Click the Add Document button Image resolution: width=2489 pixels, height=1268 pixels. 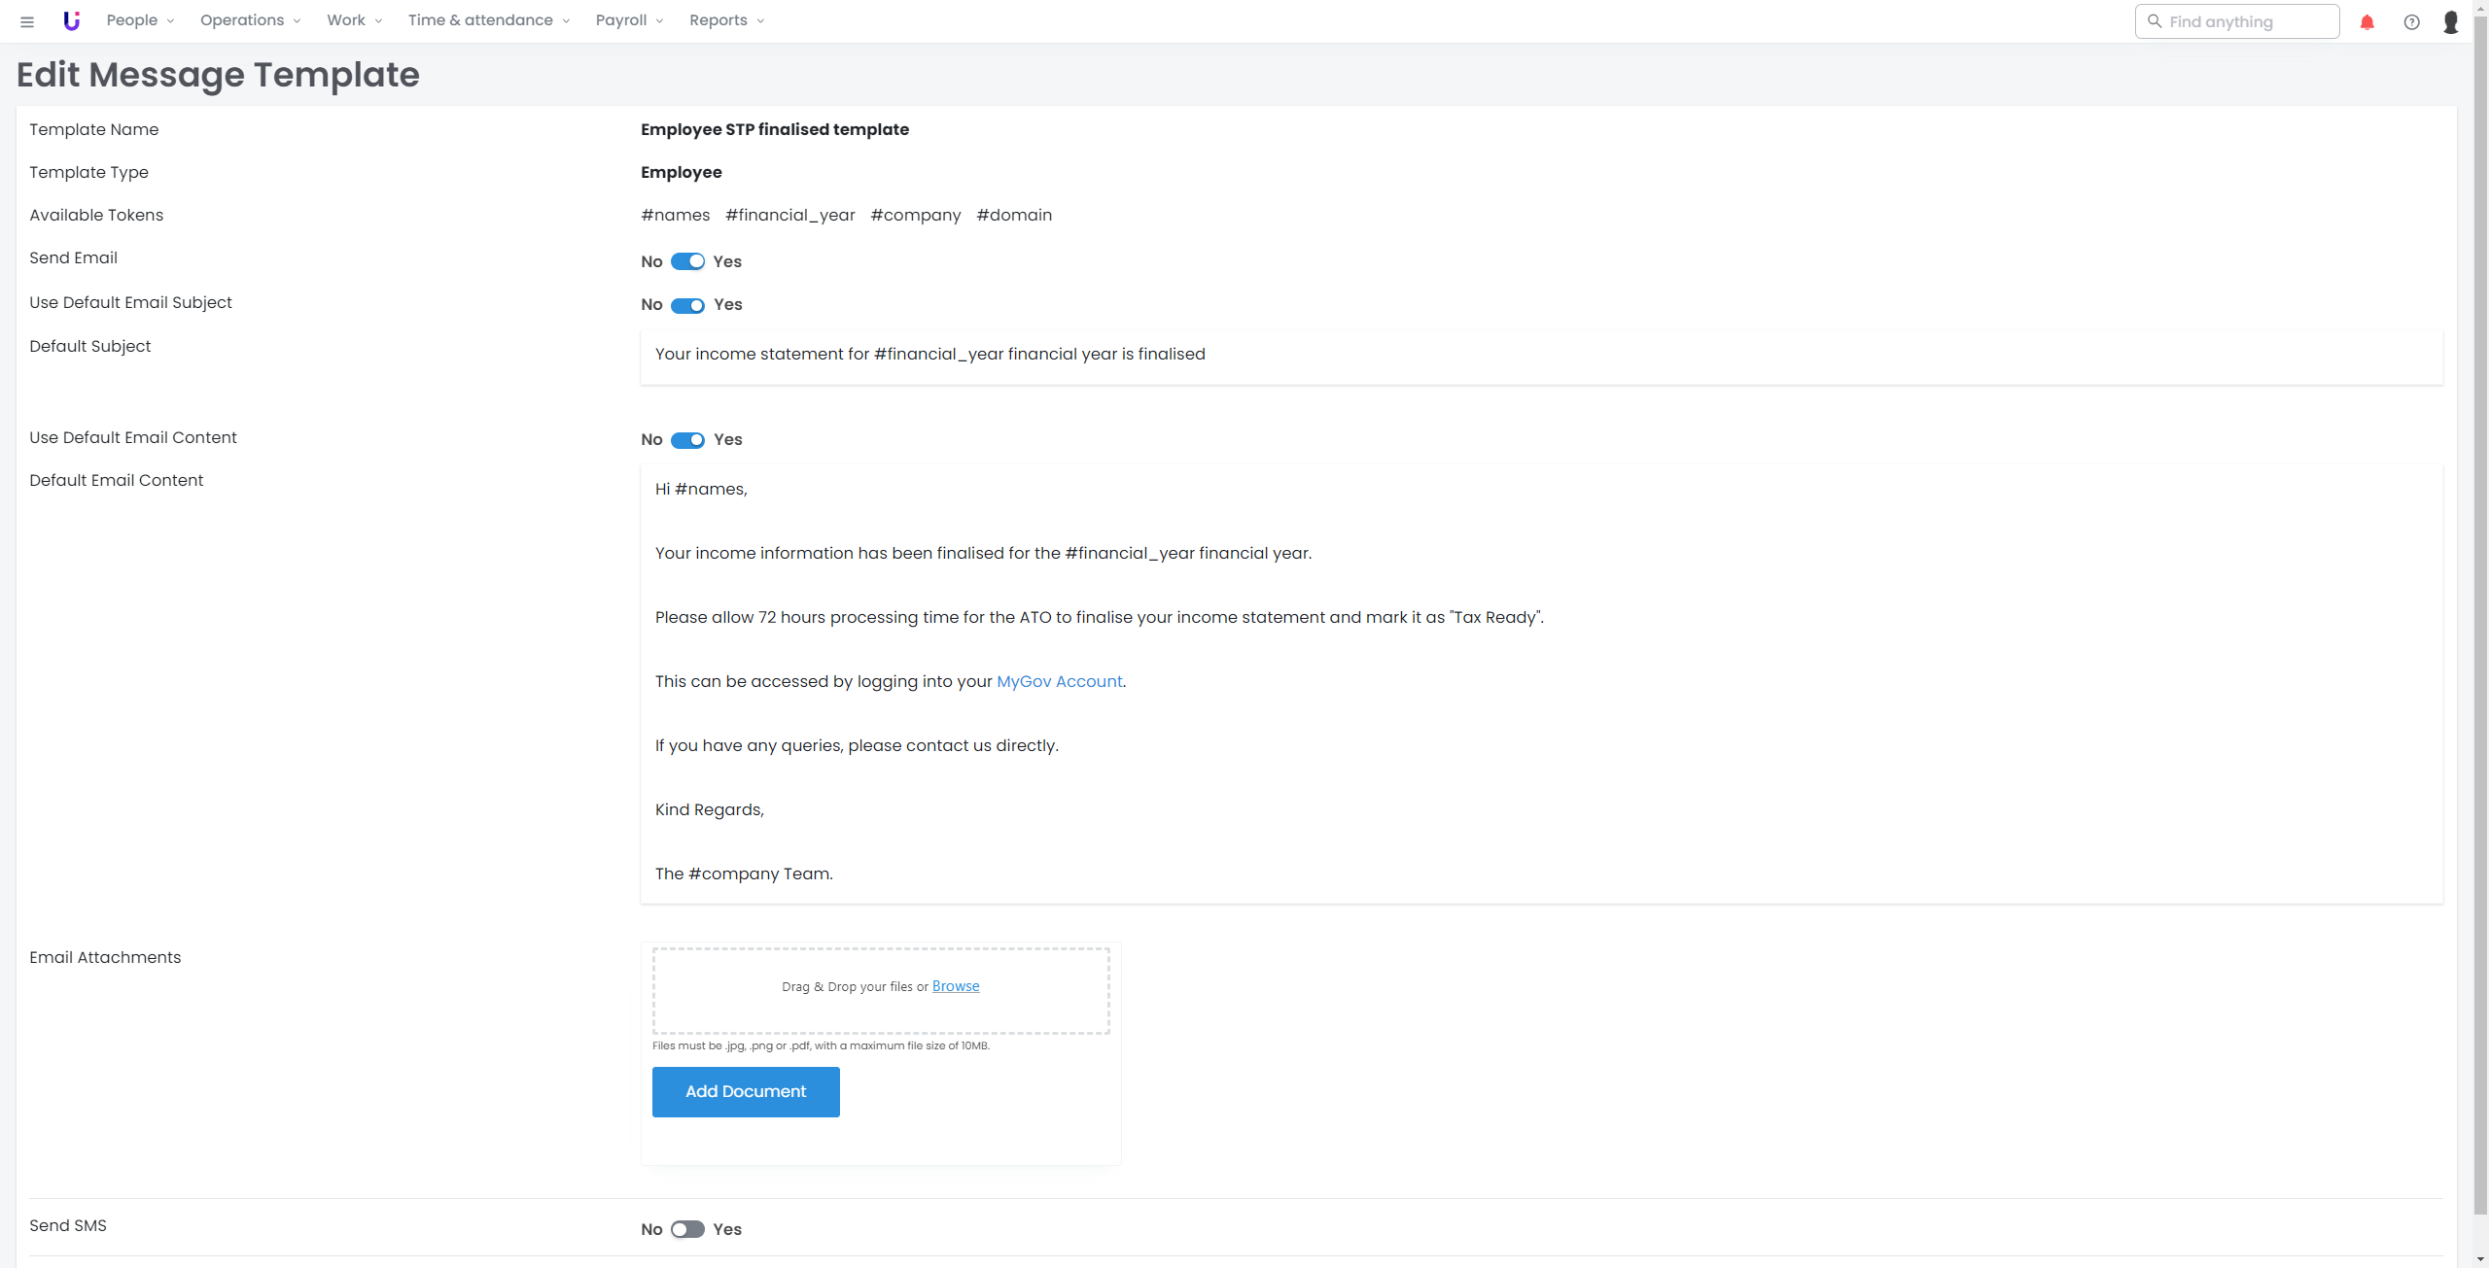746,1091
